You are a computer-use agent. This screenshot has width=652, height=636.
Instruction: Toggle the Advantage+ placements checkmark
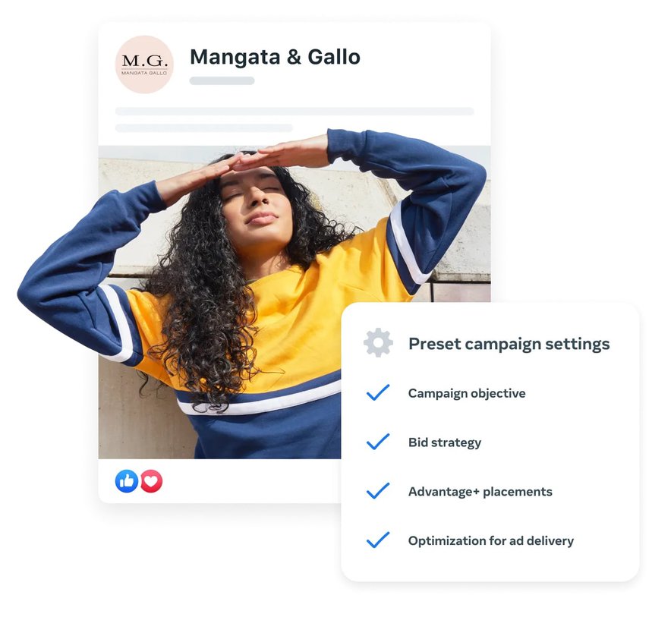click(x=378, y=491)
